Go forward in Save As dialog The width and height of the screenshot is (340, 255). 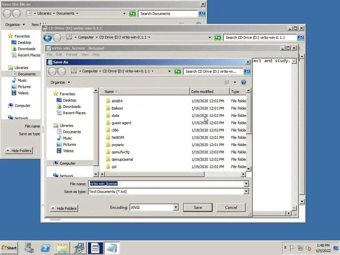61,71
